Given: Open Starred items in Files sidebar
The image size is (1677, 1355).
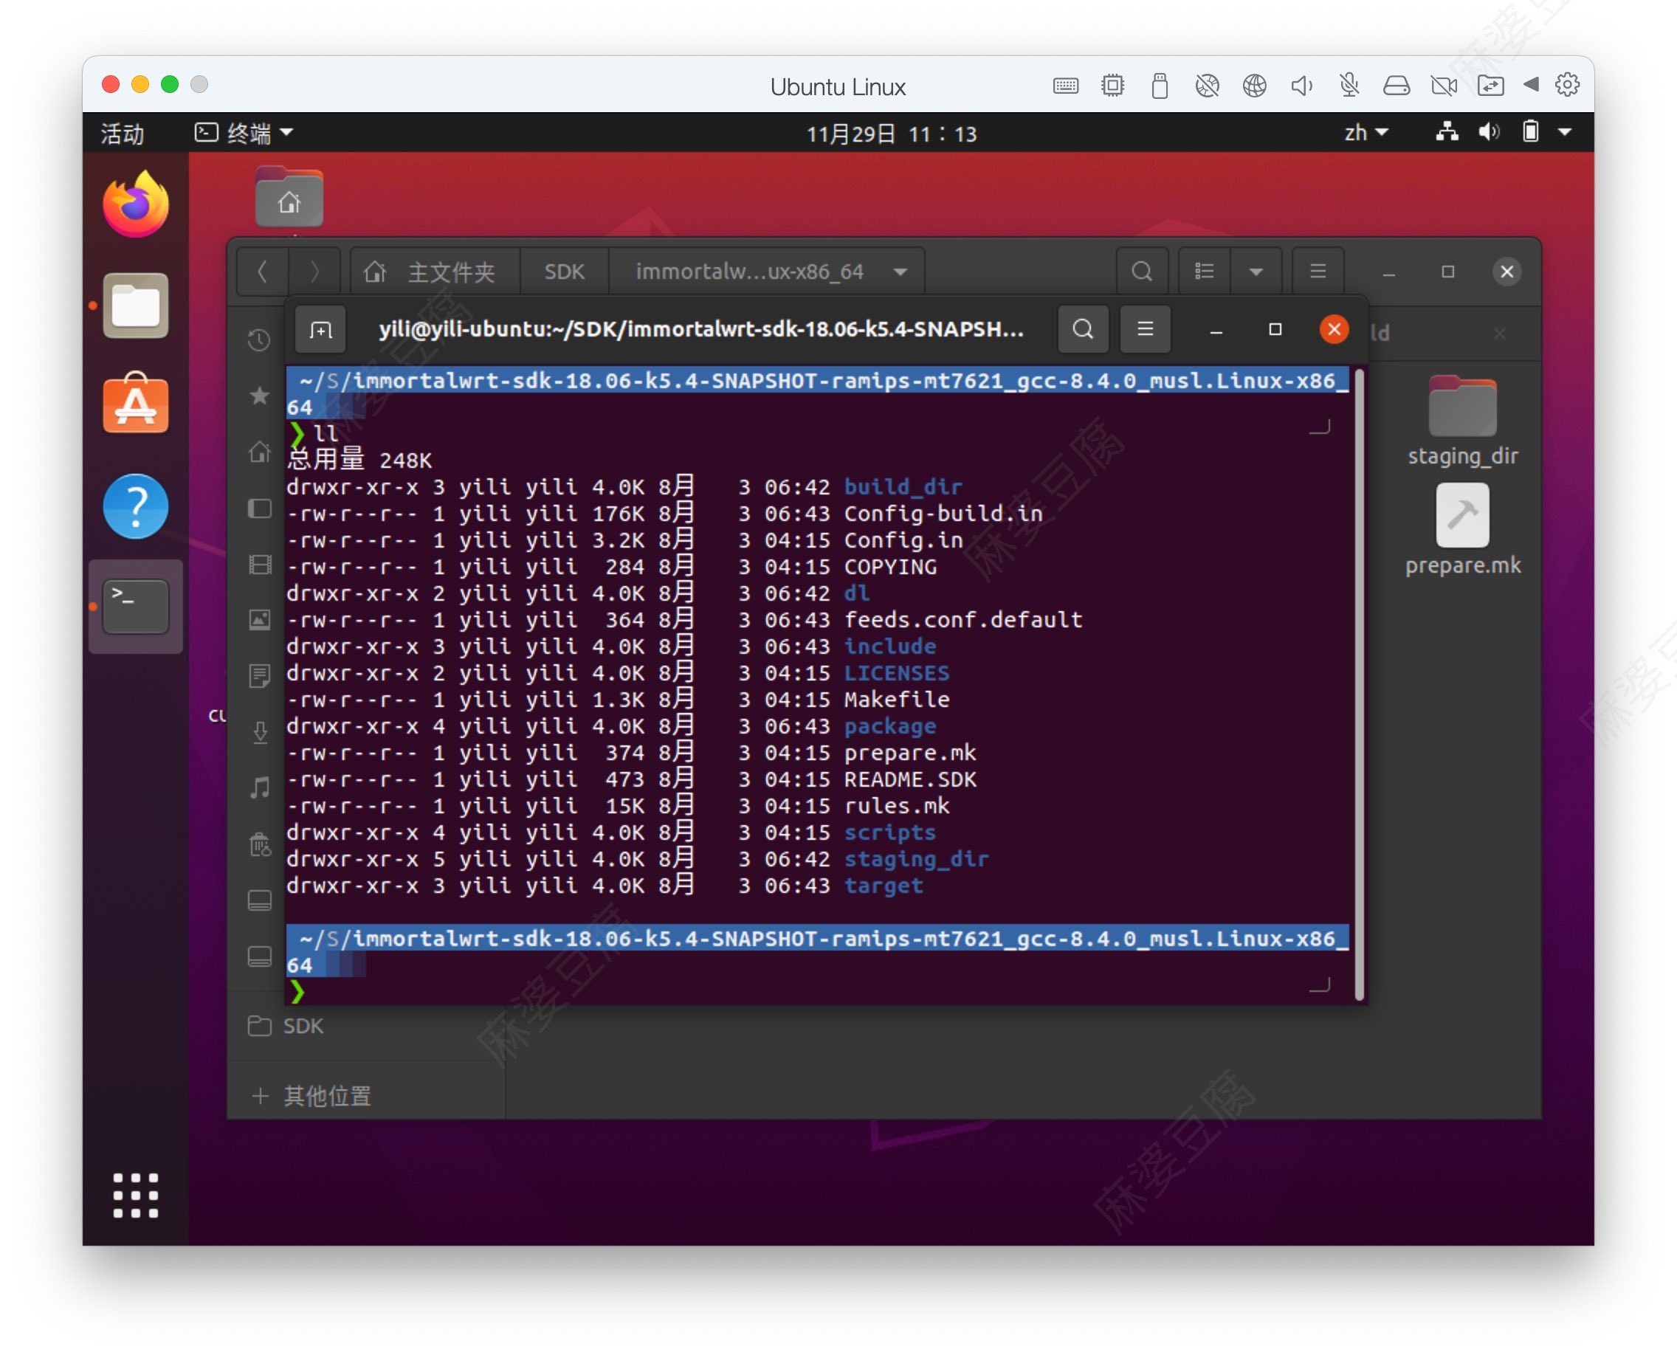Looking at the screenshot, I should point(259,396).
